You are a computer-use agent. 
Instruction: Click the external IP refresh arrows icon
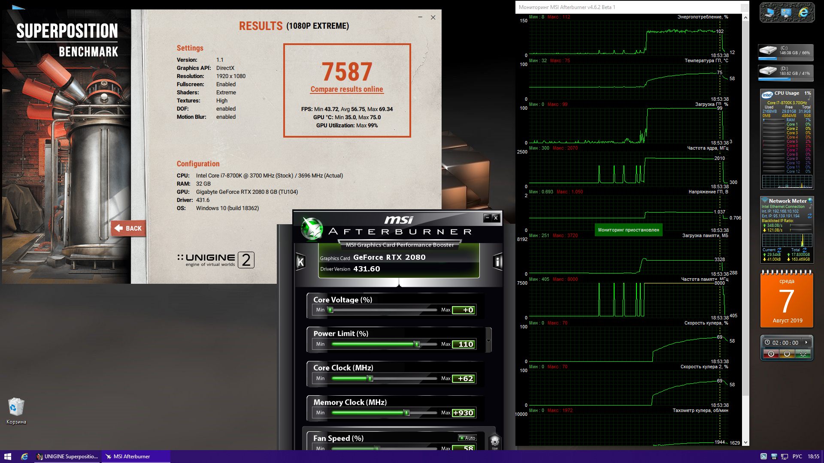click(810, 216)
